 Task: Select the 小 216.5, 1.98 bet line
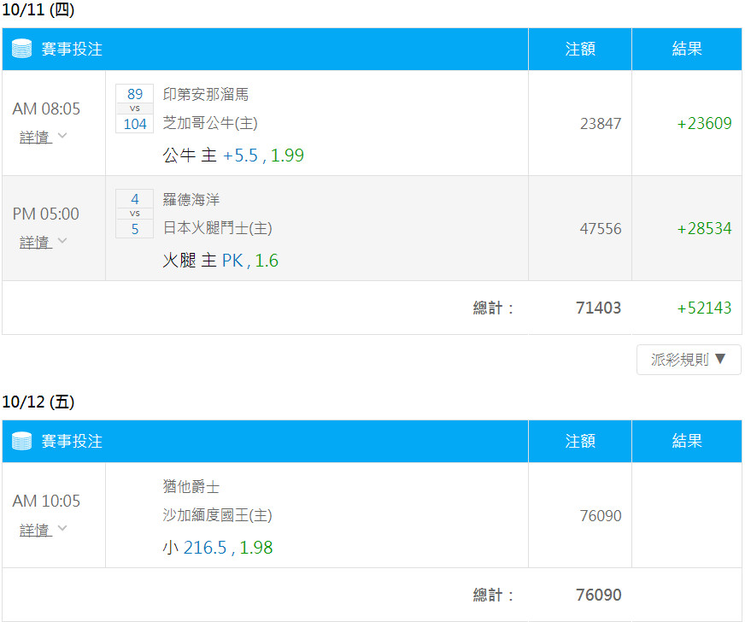coord(218,548)
